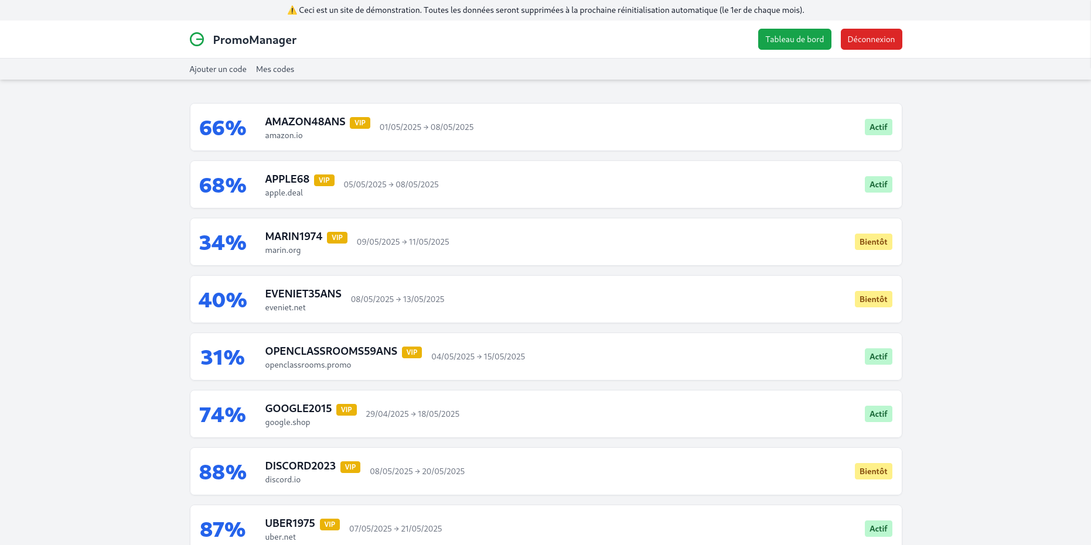Click the discord.io domain text
The height and width of the screenshot is (545, 1091).
click(282, 479)
